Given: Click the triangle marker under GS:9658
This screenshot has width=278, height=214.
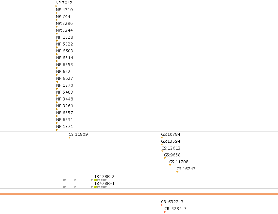Looking at the screenshot, I should pyautogui.click(x=165, y=158).
